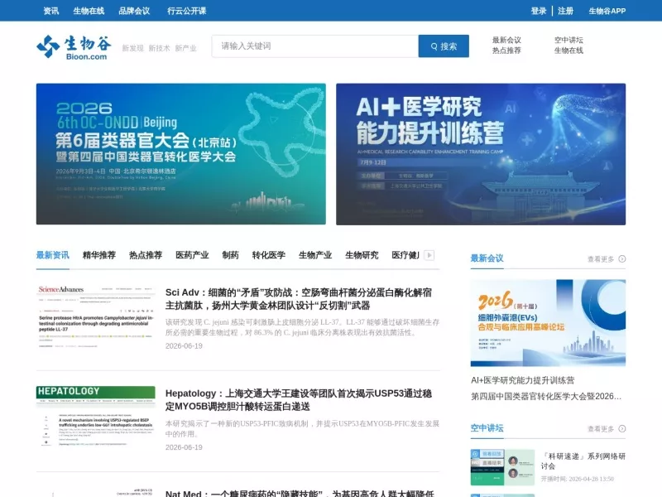Open the Nat Med 糖尿病药 article title
662x497 pixels.
pyautogui.click(x=300, y=493)
